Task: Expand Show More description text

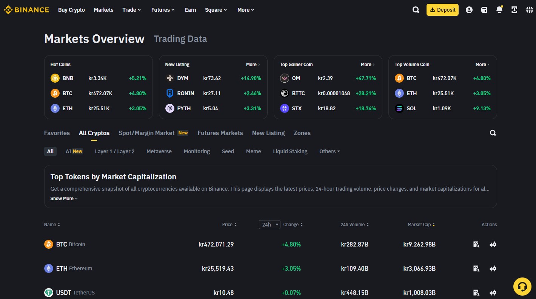Action: pos(64,199)
